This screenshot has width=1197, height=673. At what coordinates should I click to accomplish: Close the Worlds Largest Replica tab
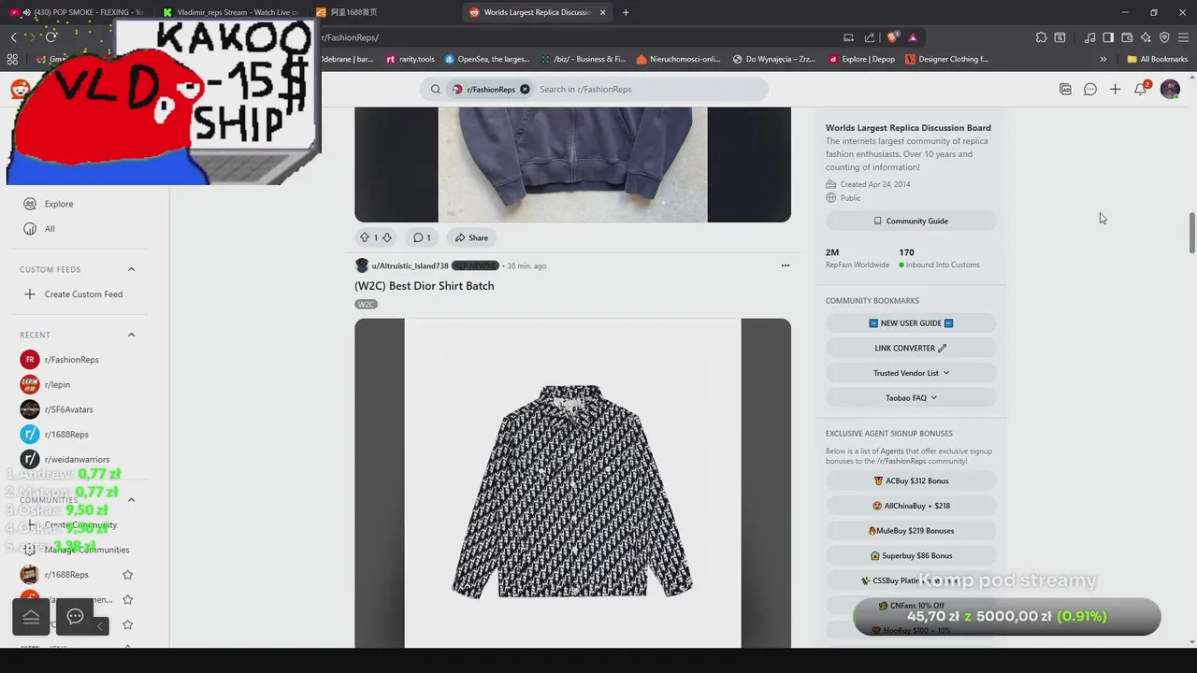pyautogui.click(x=602, y=12)
